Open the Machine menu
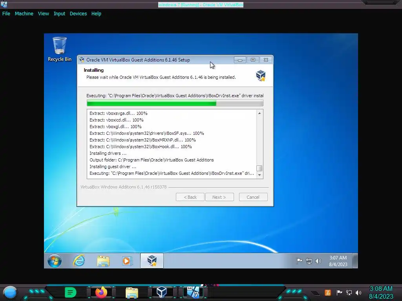This screenshot has height=301, width=402. (24, 14)
